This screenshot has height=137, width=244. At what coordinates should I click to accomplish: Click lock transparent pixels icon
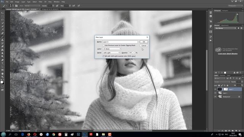click(219, 85)
